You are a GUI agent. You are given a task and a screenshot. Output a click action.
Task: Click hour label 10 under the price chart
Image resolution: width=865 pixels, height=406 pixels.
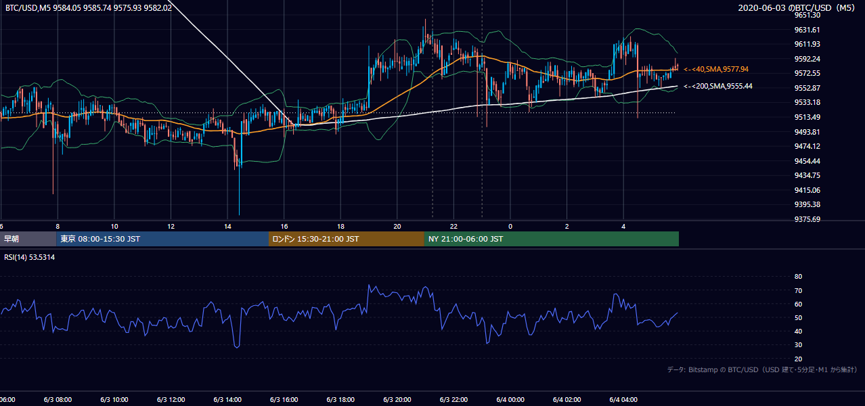click(x=114, y=226)
